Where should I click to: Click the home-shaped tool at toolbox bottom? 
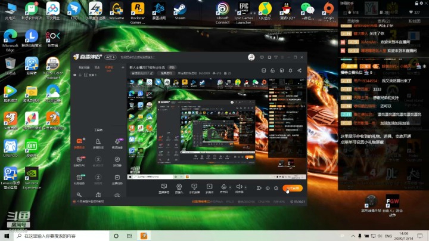98,194
